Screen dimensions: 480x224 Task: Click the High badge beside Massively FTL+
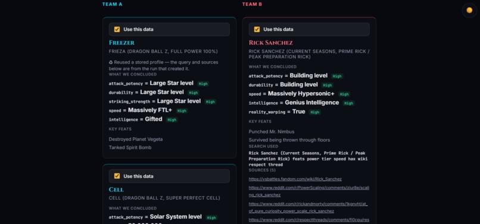(x=182, y=111)
